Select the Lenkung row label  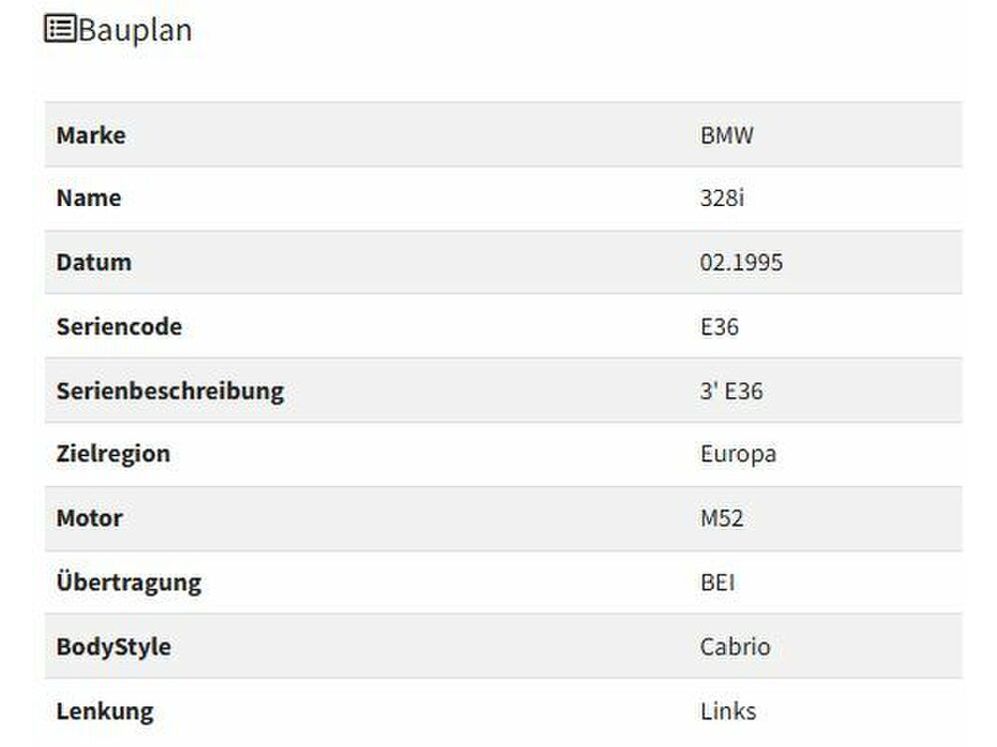point(105,711)
